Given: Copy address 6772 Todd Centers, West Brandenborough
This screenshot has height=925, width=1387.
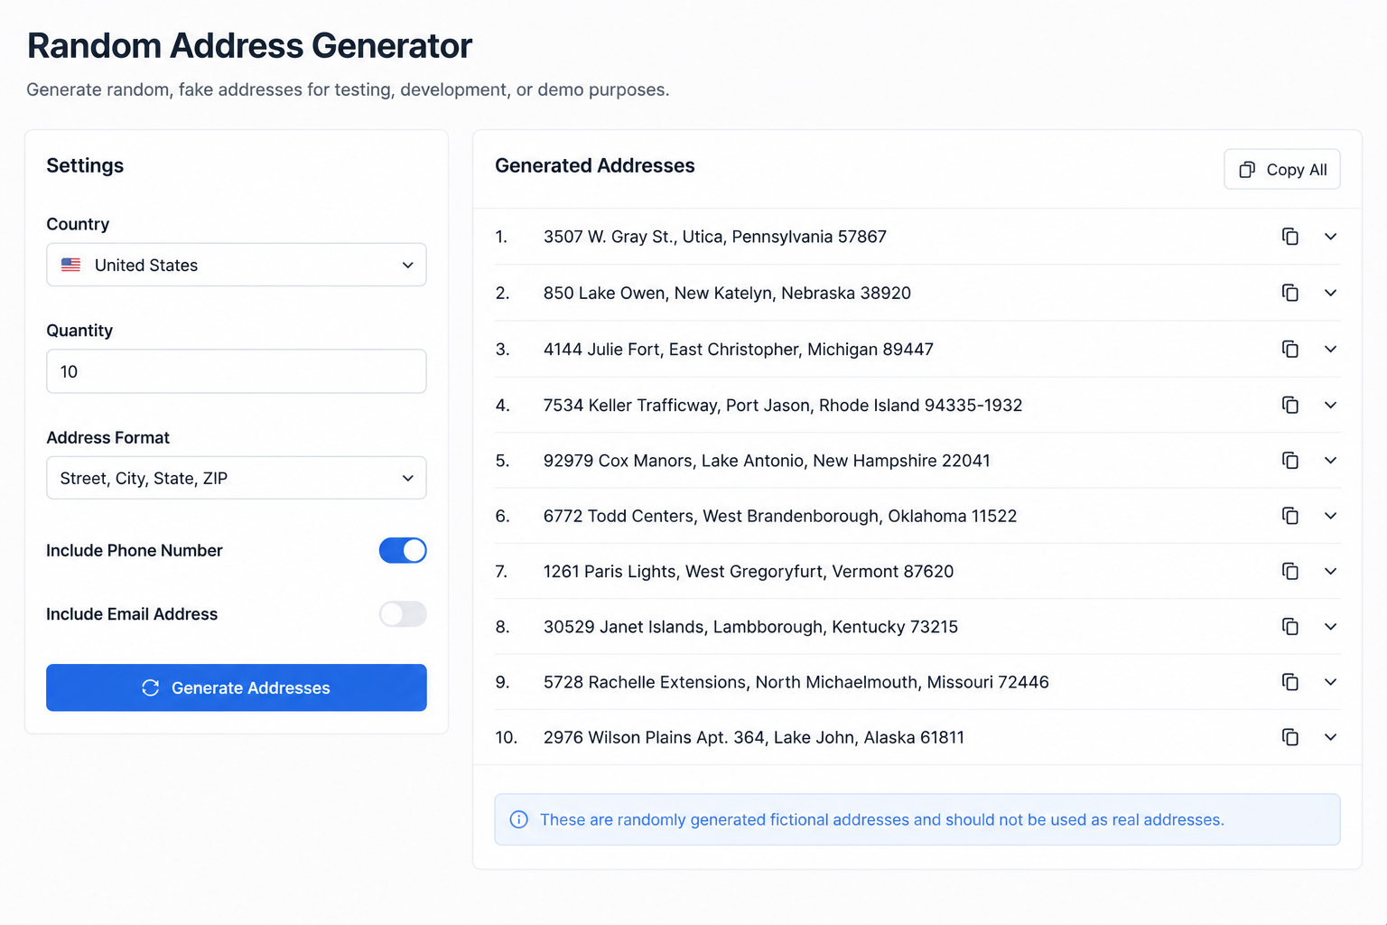Looking at the screenshot, I should pos(1290,516).
